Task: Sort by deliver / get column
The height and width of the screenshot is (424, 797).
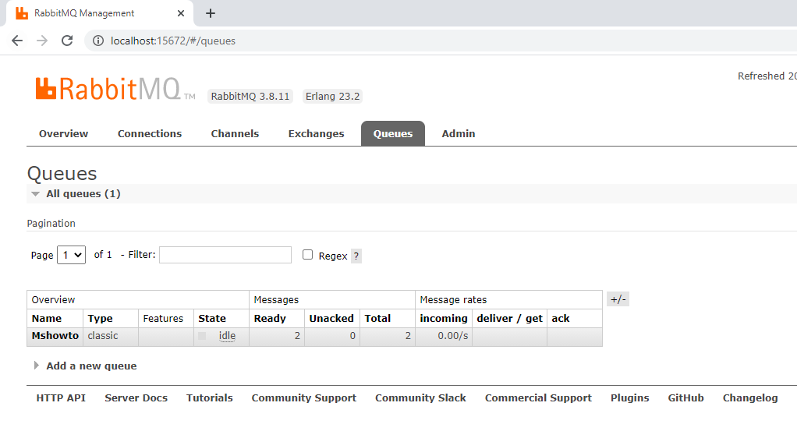Action: tap(510, 318)
